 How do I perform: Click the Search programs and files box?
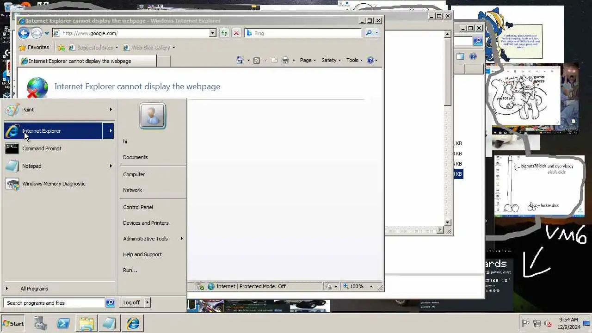55,303
